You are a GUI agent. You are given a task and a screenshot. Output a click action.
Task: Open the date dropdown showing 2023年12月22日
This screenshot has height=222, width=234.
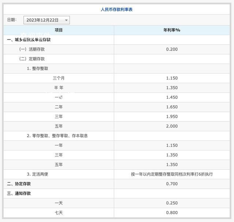point(46,20)
